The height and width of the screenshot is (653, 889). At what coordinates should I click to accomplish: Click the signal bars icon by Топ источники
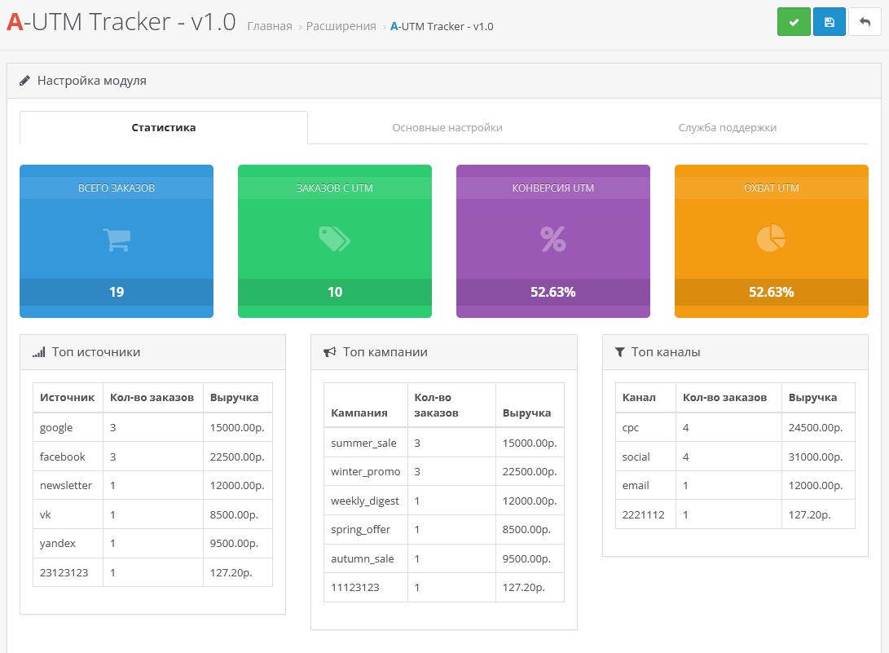[39, 352]
